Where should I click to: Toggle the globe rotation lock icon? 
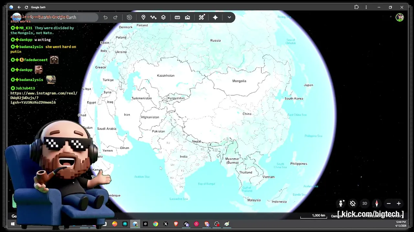pos(353,204)
